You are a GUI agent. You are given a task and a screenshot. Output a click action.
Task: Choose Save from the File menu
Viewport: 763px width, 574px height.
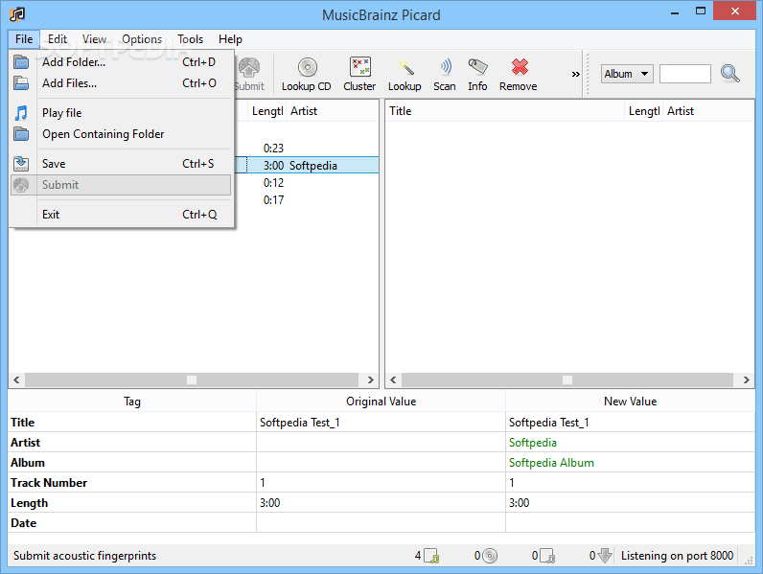(x=121, y=164)
